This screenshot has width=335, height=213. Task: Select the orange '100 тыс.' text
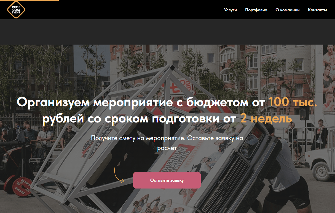click(x=293, y=103)
